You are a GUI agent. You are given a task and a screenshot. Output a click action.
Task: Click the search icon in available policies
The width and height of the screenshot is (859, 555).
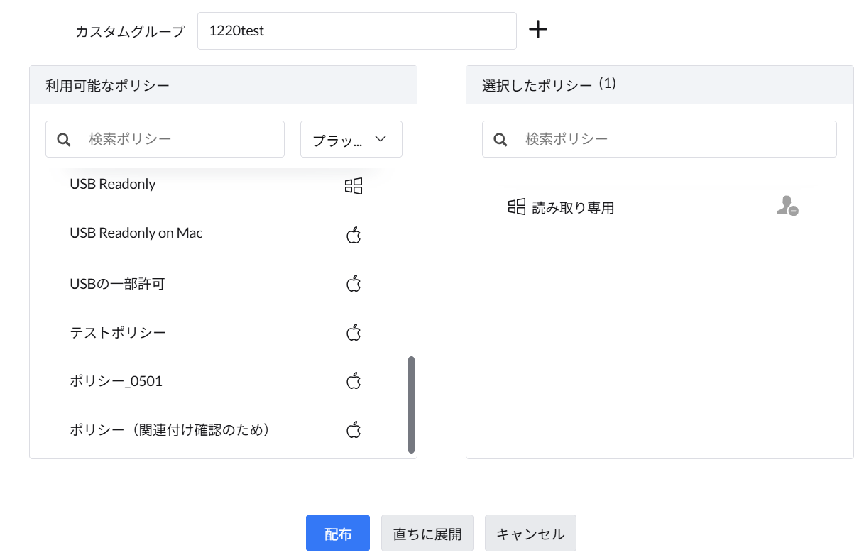(64, 140)
